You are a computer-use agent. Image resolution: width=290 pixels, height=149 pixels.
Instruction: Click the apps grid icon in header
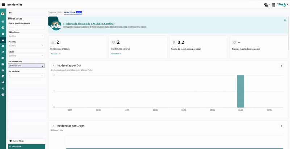(273, 5)
